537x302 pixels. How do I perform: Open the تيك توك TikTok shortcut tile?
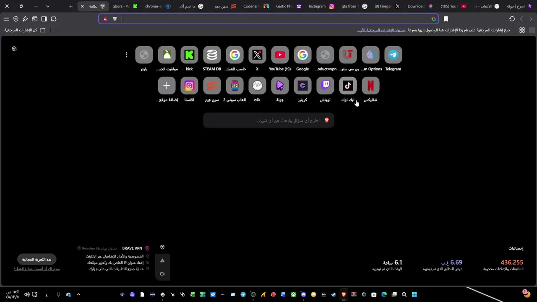point(348,86)
